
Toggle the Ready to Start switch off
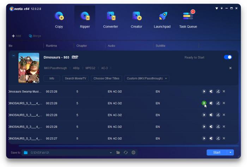pyautogui.click(x=228, y=57)
